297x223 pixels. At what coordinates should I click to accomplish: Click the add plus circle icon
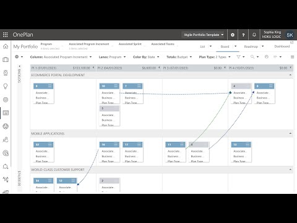click(17, 56)
